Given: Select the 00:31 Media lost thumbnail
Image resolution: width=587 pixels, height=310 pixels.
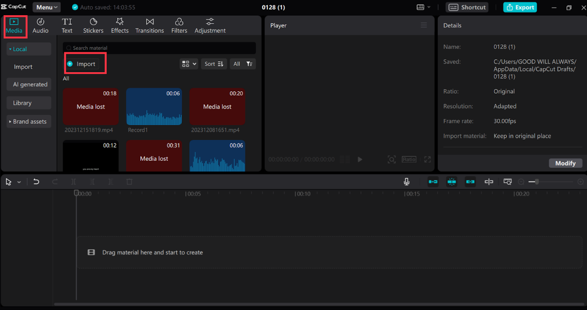Looking at the screenshot, I should pyautogui.click(x=154, y=156).
